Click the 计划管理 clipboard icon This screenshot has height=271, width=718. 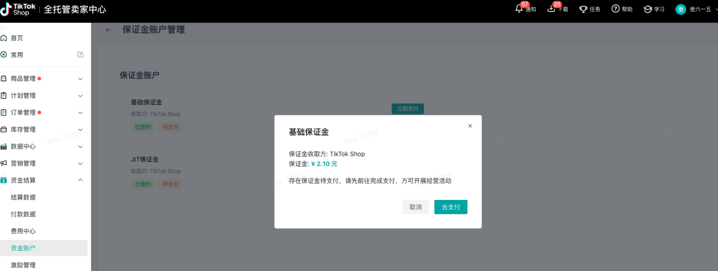[x=4, y=96]
